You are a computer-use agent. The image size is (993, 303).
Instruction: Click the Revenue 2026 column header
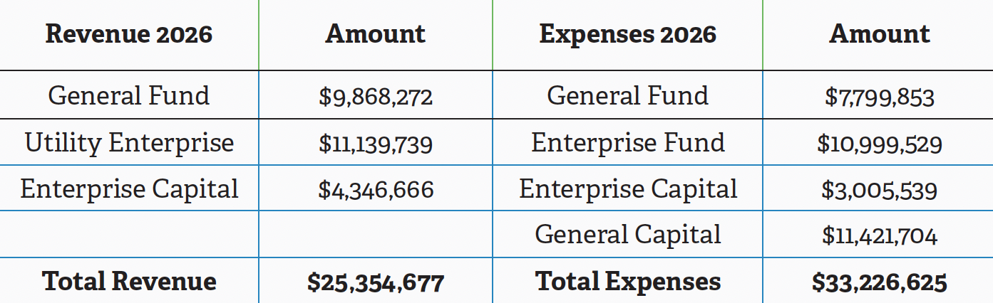click(x=129, y=34)
